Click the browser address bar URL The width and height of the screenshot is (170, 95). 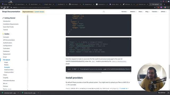click(31, 7)
